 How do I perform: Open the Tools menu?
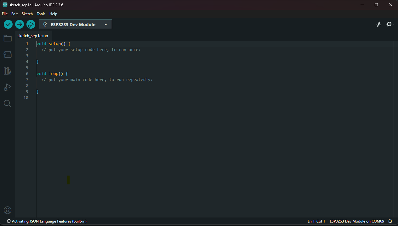click(x=41, y=14)
